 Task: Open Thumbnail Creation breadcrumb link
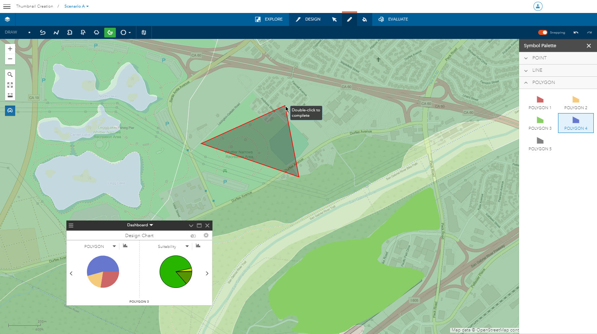(35, 6)
